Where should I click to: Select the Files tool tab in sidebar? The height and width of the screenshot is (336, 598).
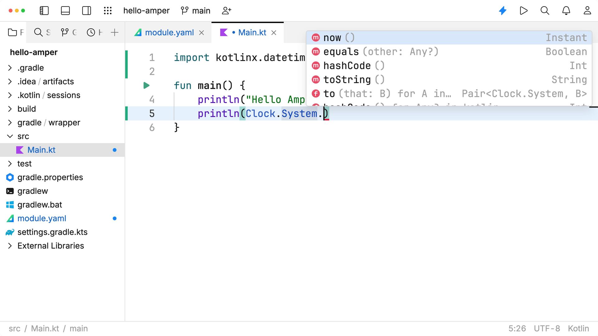(x=16, y=32)
